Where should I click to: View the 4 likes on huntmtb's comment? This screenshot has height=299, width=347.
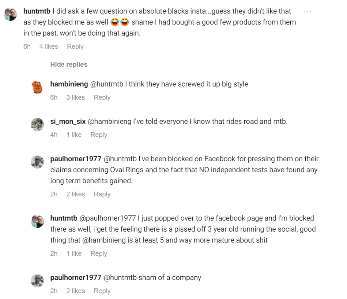pos(49,47)
